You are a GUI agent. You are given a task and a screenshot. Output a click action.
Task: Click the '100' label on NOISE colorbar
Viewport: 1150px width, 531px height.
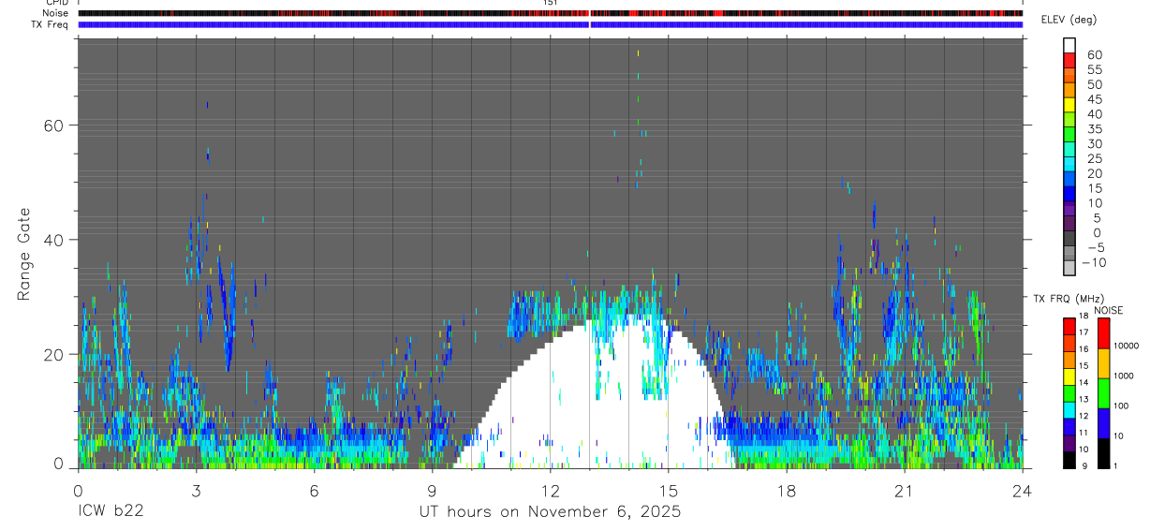pyautogui.click(x=1120, y=406)
